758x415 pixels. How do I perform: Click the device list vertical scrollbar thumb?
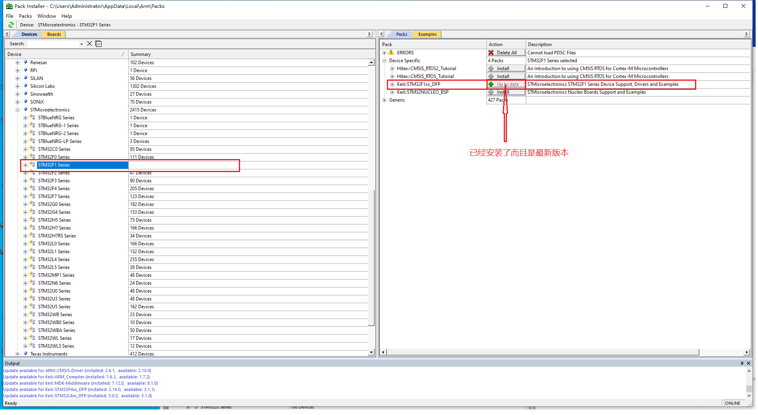point(371,258)
